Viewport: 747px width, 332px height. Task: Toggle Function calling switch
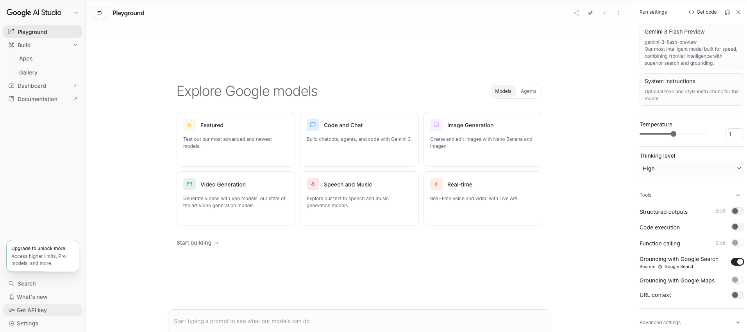[738, 243]
